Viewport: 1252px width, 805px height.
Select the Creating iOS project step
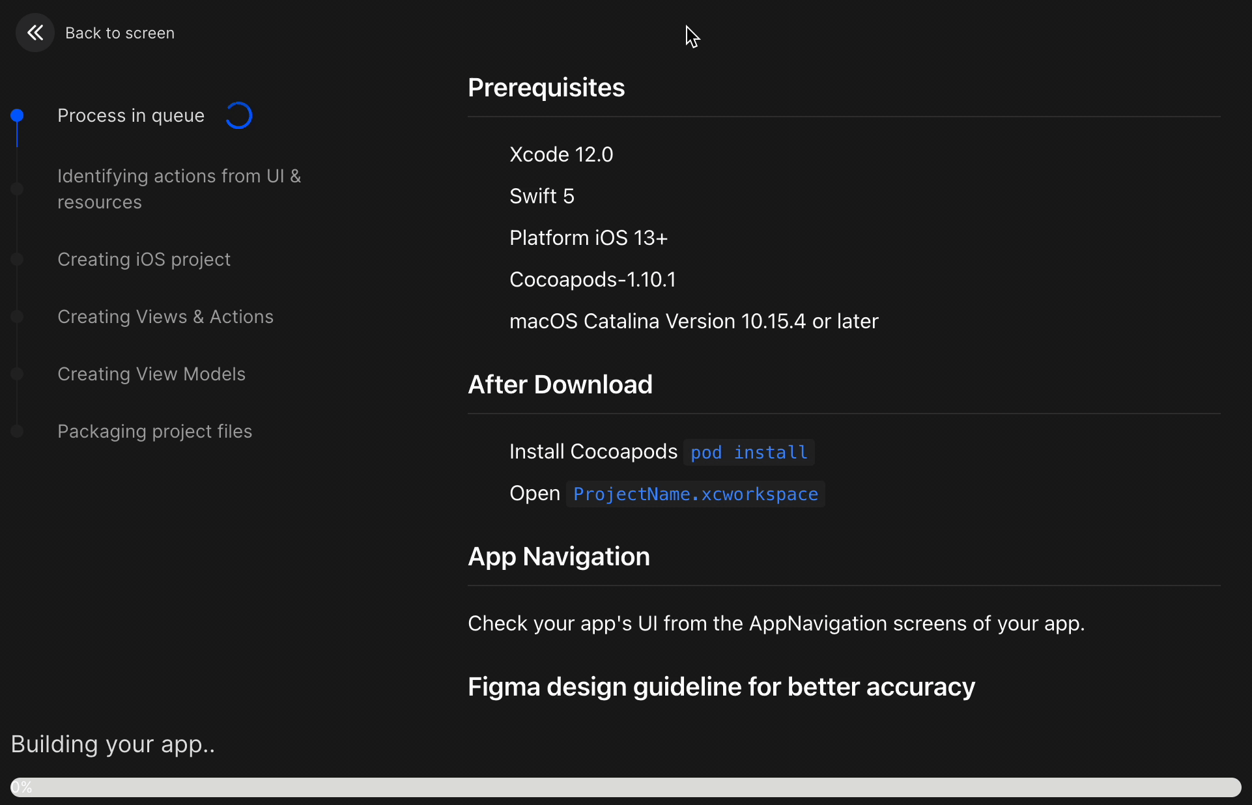click(x=144, y=259)
